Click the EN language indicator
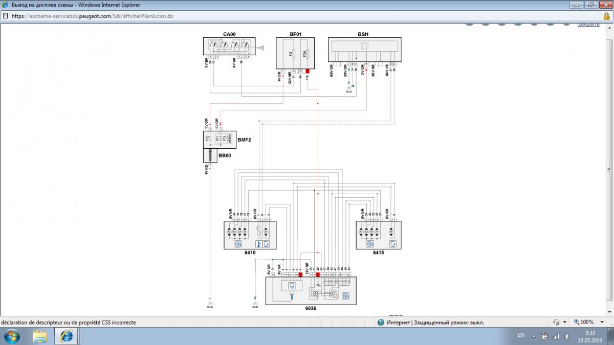The image size is (614, 345). pos(521,335)
